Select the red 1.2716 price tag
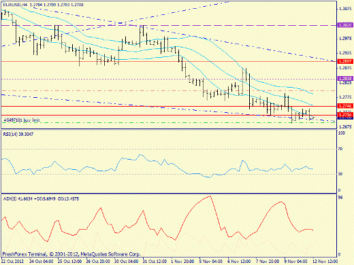Screen dimensions: 354x265 345,115
